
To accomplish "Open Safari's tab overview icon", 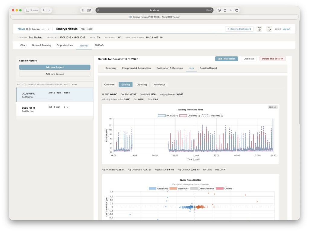I will (x=237, y=10).
